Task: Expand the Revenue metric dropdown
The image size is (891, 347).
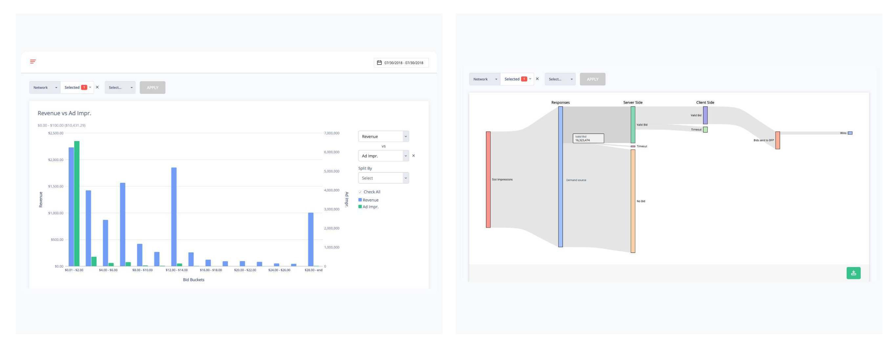Action: [x=383, y=136]
